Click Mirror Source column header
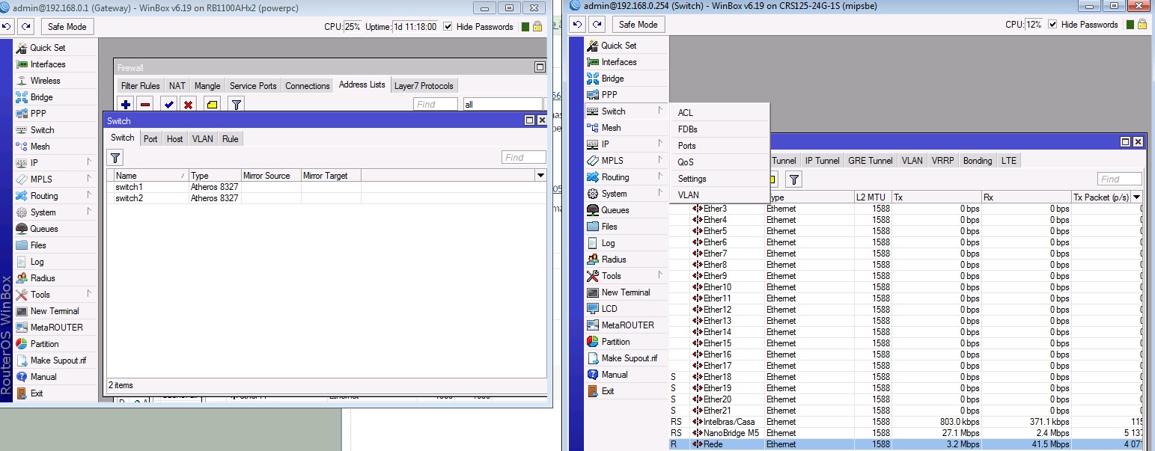 271,175
